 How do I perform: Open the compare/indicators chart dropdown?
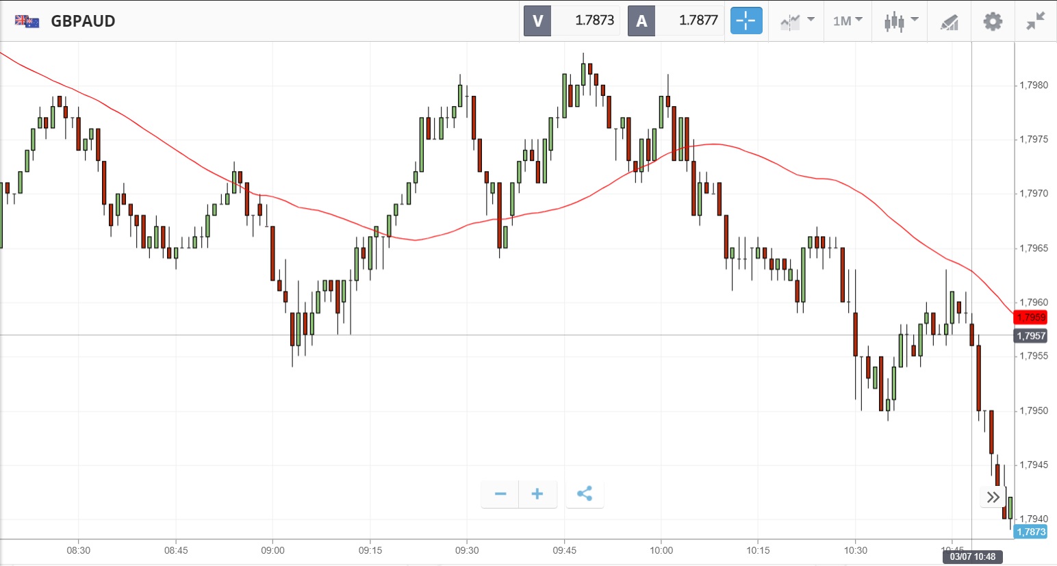click(797, 21)
